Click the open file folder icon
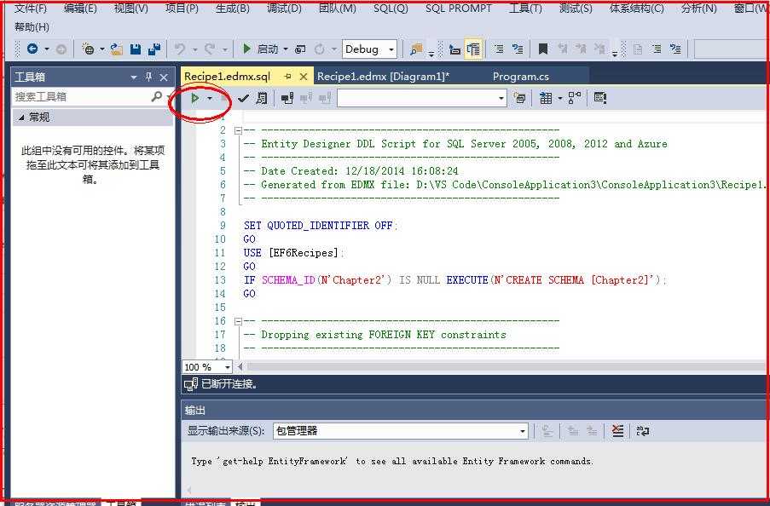Screen dimensions: 770x506 coord(116,49)
